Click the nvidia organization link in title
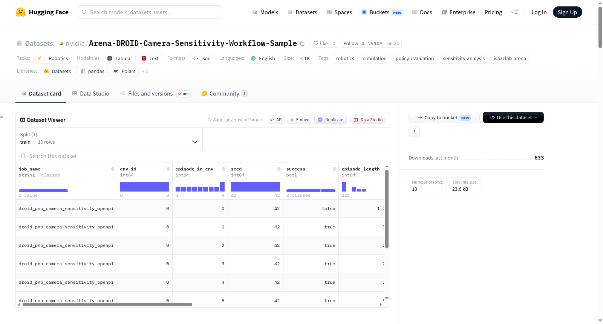Viewport: 603px width, 324px height. [75, 43]
